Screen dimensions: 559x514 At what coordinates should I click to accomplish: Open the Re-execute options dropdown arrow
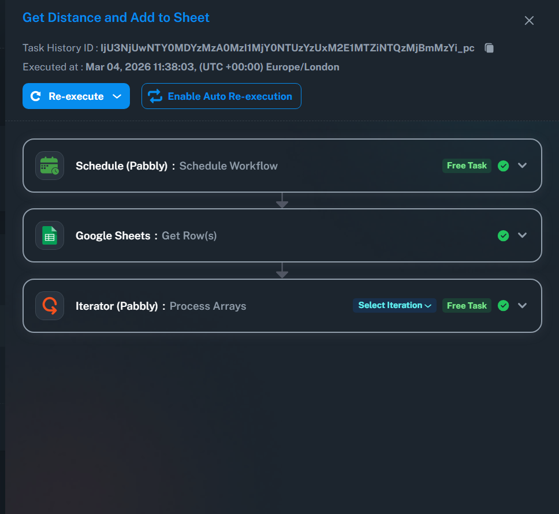pyautogui.click(x=117, y=96)
